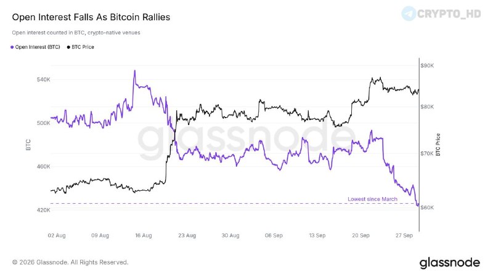Click the 'Lowest since March' annotation label
The height and width of the screenshot is (277, 493).
pos(372,199)
